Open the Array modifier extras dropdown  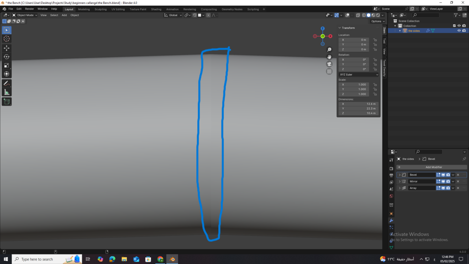click(453, 188)
